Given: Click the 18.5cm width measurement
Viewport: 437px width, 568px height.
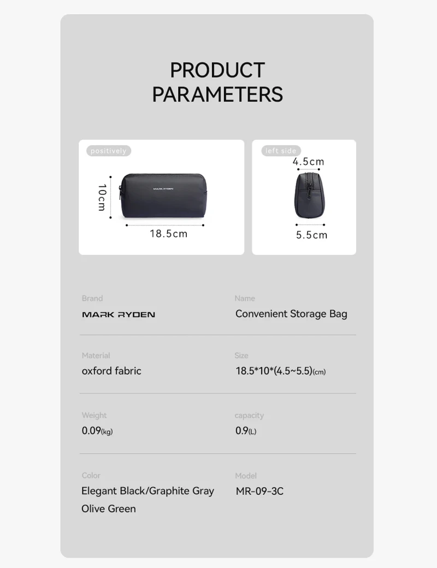Looking at the screenshot, I should pyautogui.click(x=169, y=234).
